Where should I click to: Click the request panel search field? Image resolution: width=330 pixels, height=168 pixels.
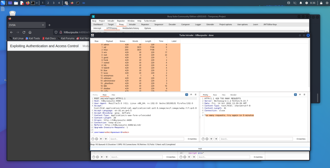click(x=147, y=139)
